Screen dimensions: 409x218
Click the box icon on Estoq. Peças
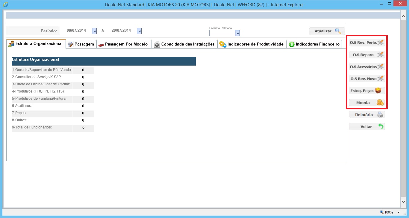point(378,90)
